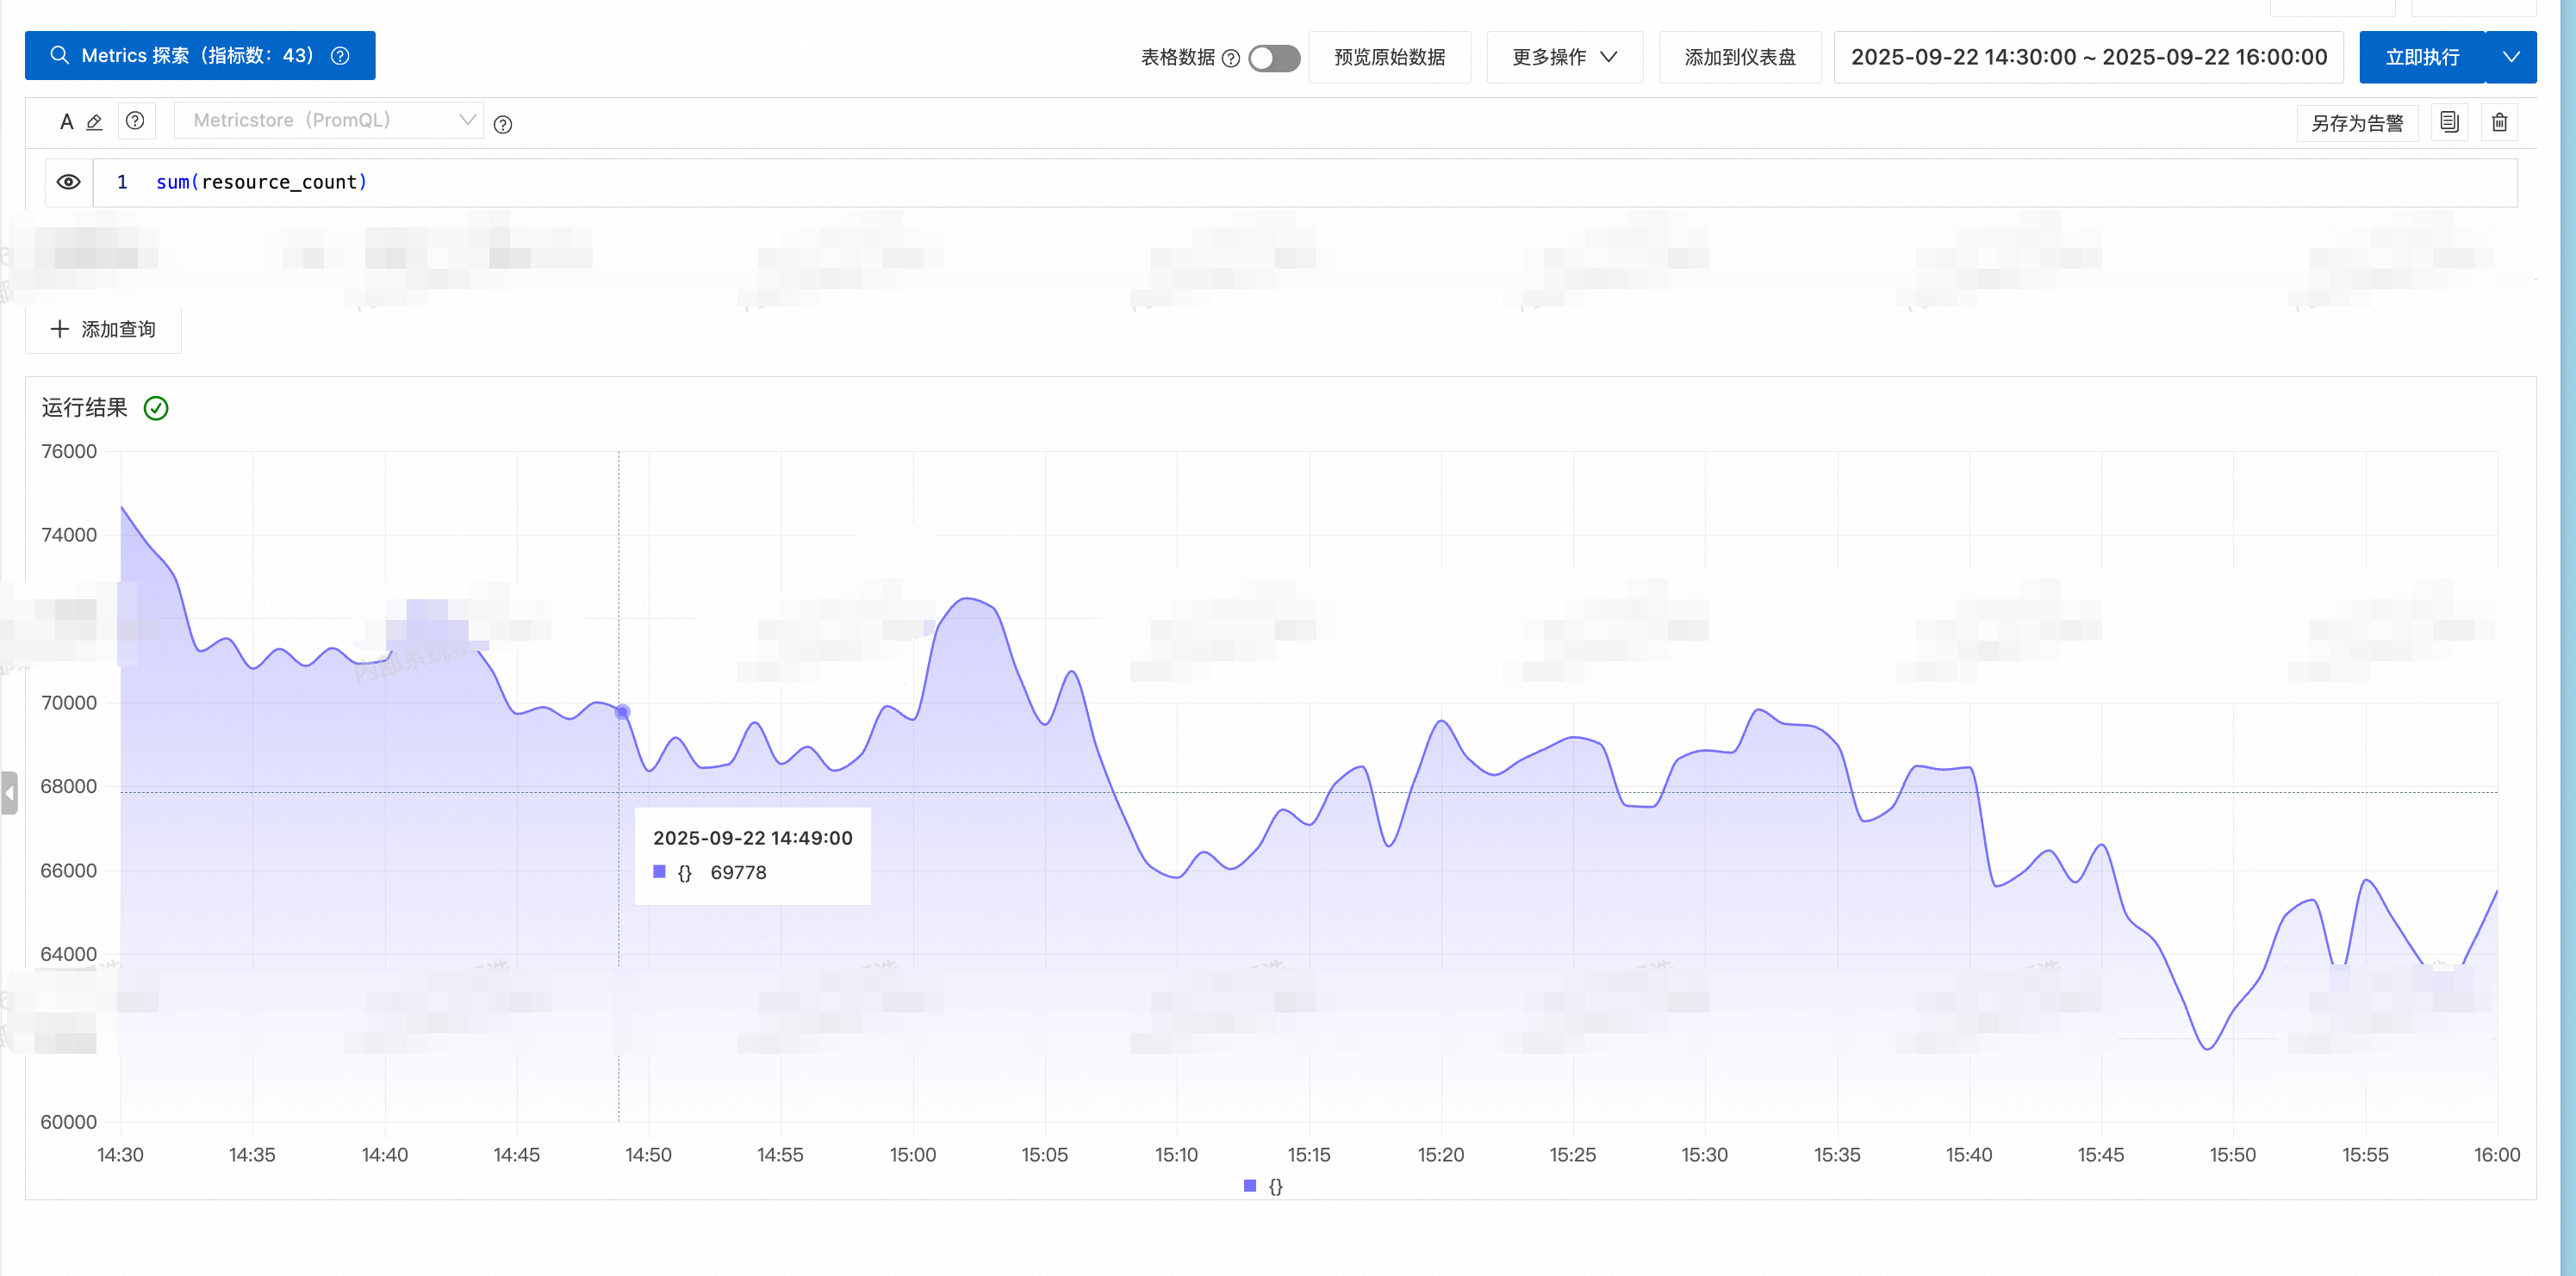Click the help icon in Metrics 探索 button

tap(340, 56)
